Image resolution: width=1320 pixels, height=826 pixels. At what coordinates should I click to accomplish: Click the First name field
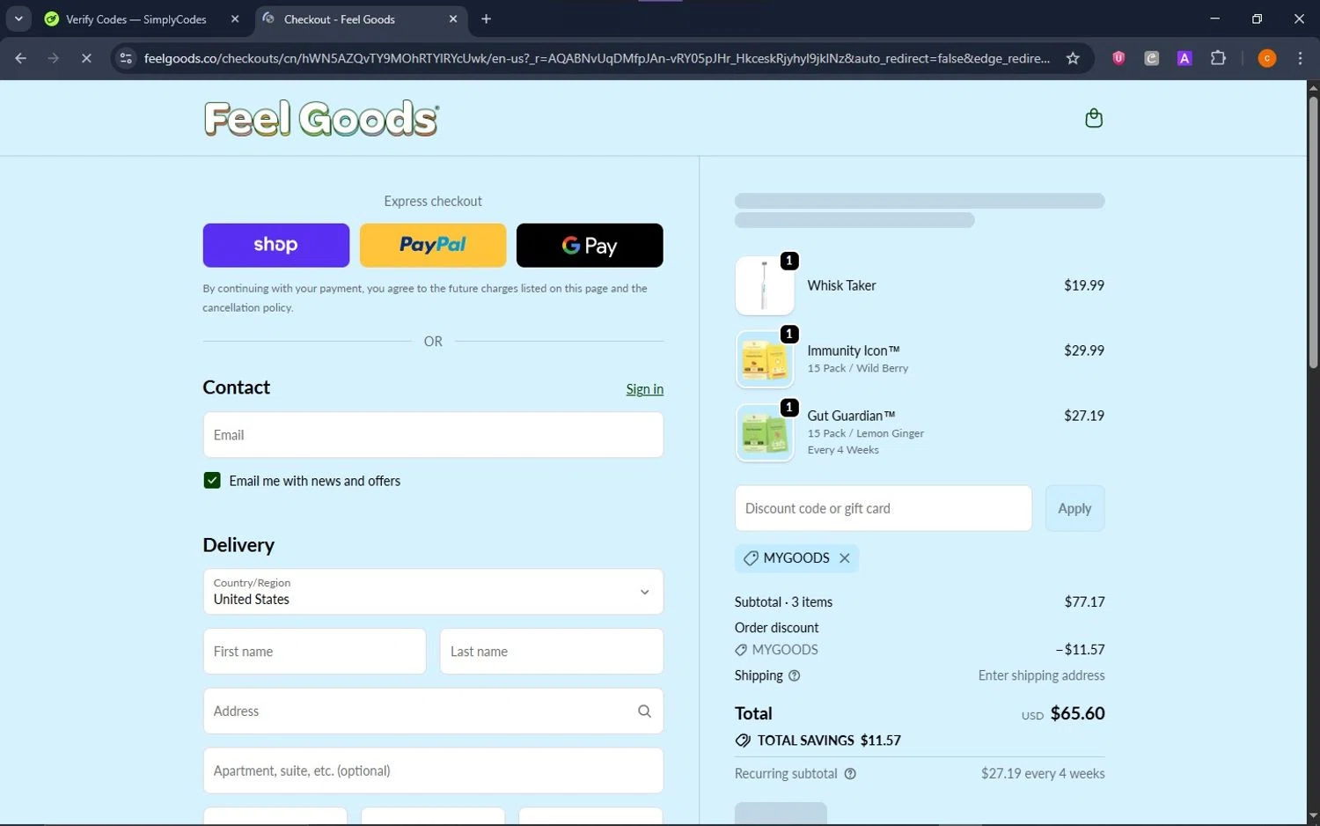tap(315, 652)
